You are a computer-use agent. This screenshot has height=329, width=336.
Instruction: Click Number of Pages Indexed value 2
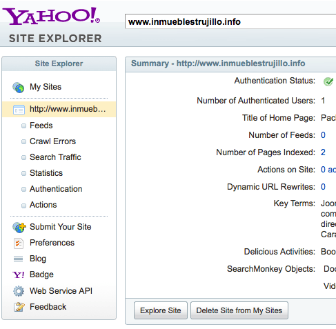tap(323, 152)
